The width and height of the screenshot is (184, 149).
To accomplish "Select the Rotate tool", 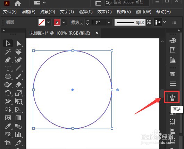I will (x=8, y=93).
